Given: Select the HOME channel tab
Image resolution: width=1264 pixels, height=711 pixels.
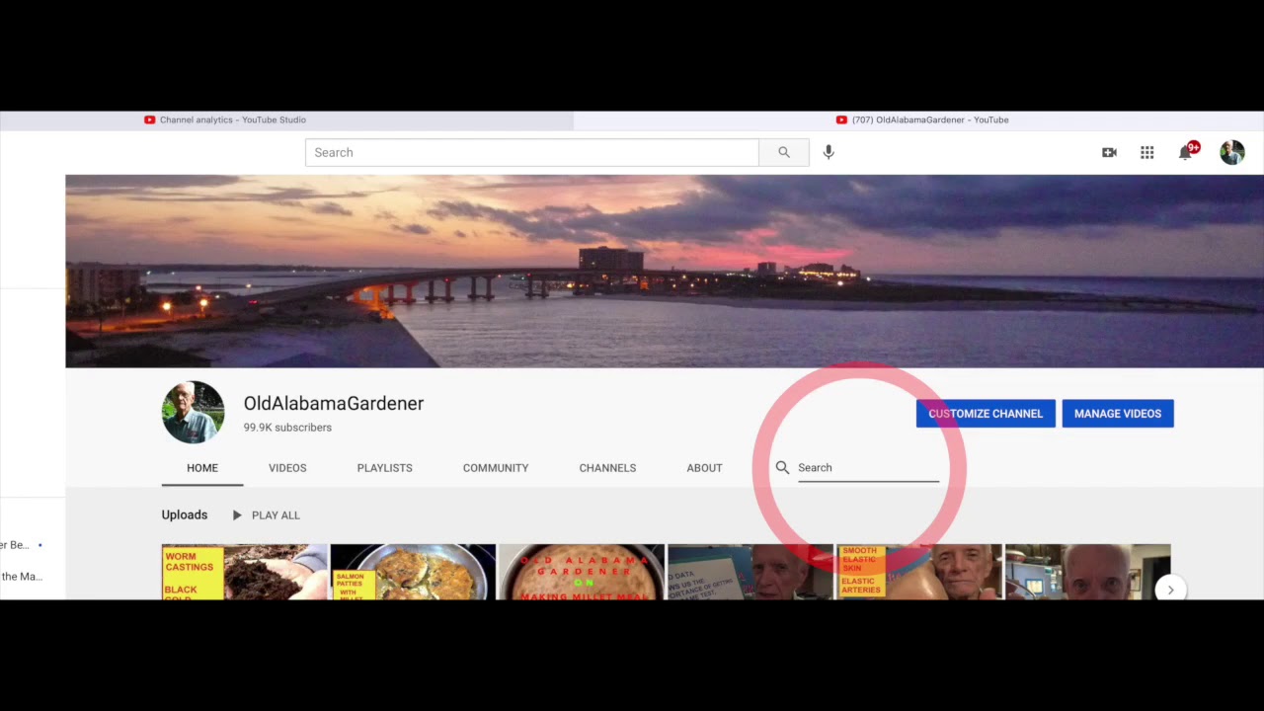Looking at the screenshot, I should pos(202,468).
